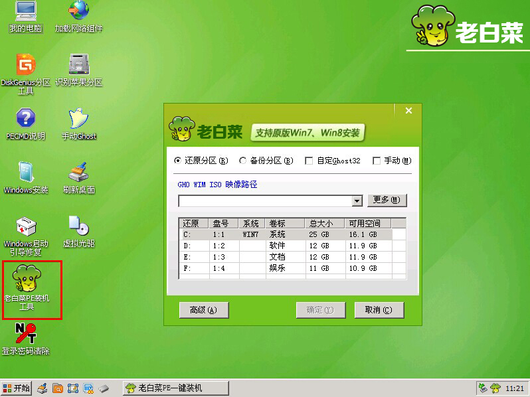Image resolution: width=530 pixels, height=397 pixels.
Task: Click the gray drive quick launch icon
Action: [x=104, y=388]
